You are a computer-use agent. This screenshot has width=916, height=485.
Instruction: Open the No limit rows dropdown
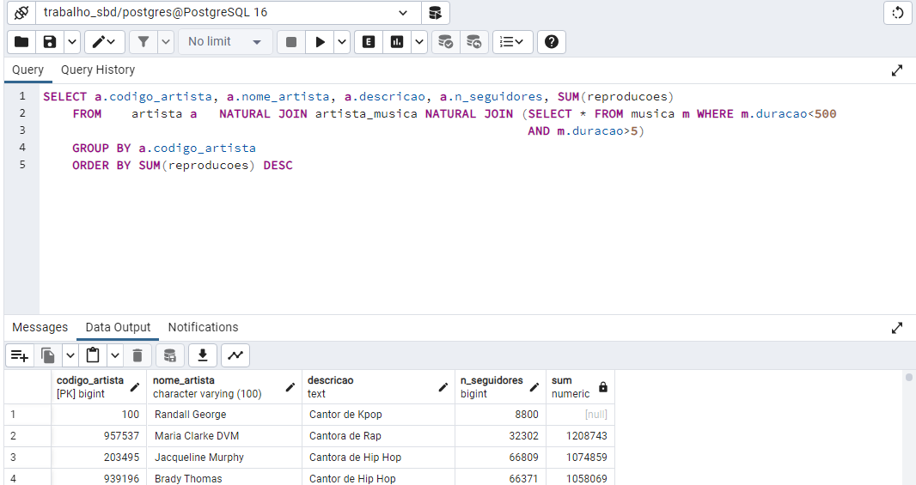coord(225,42)
